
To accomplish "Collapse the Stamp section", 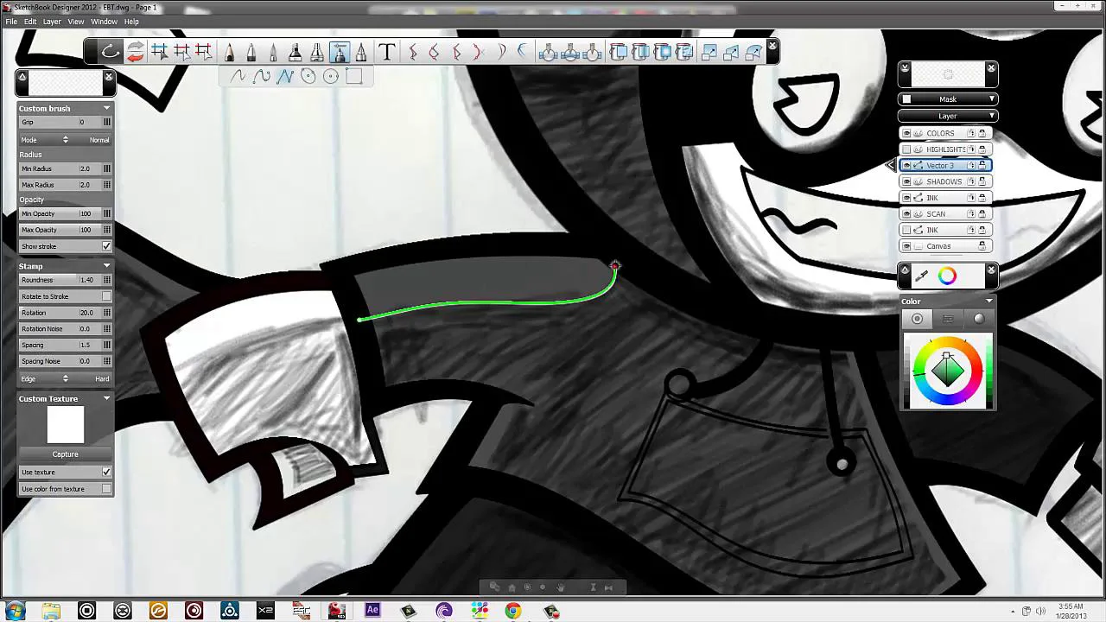I will [107, 266].
